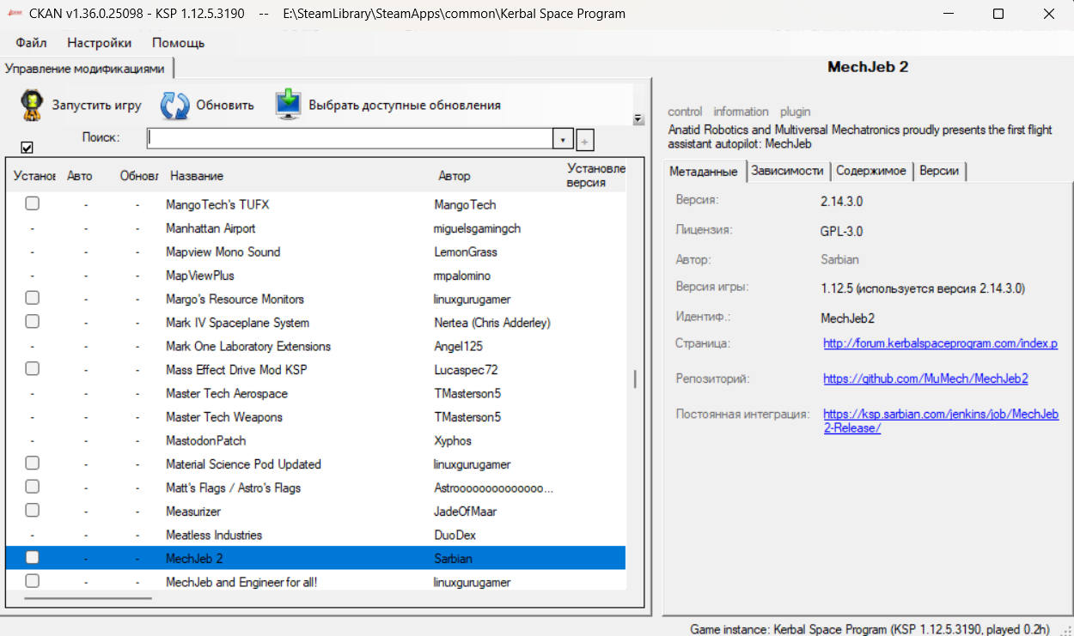Image resolution: width=1074 pixels, height=636 pixels.
Task: Click the Sarbian author value in metadata
Action: click(839, 259)
